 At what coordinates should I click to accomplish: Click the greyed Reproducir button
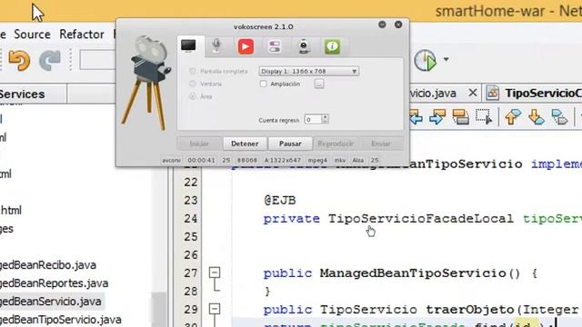point(336,144)
